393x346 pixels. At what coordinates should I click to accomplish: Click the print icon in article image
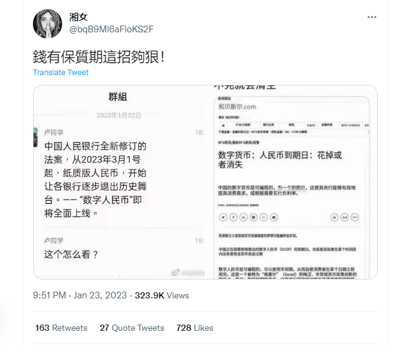pos(335,217)
